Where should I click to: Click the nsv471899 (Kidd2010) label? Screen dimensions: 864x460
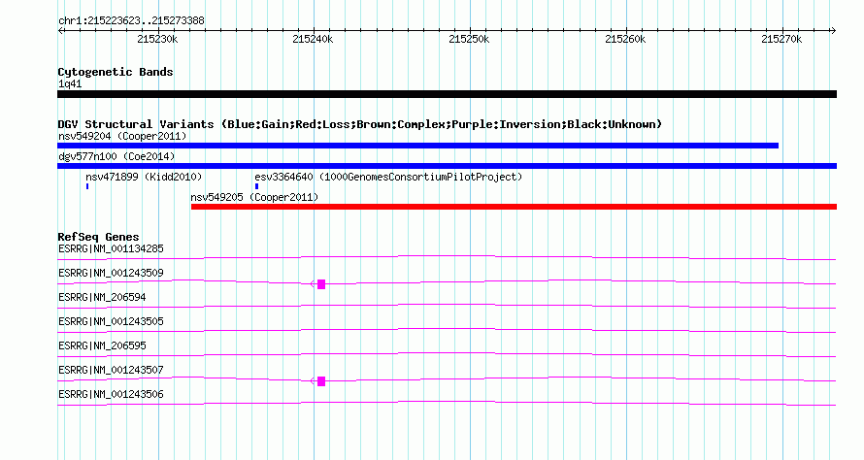pyautogui.click(x=144, y=177)
